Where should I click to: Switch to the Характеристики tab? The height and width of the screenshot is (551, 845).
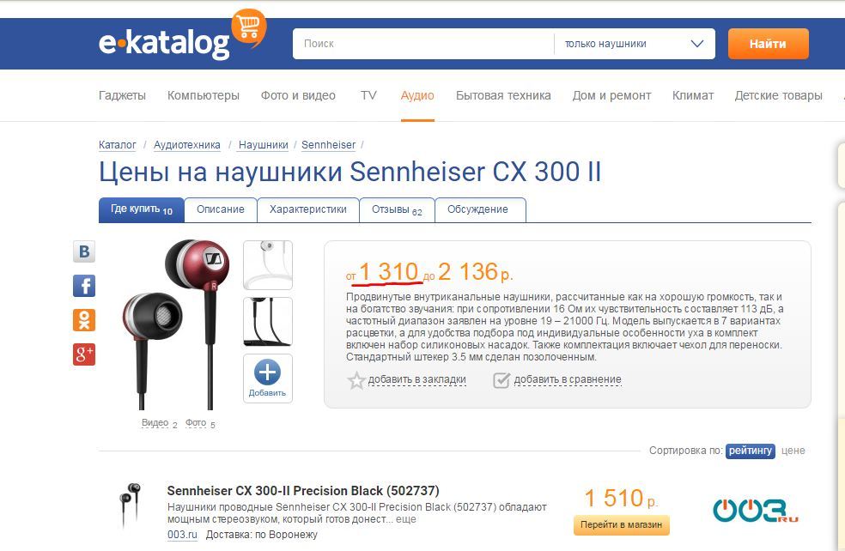(308, 209)
